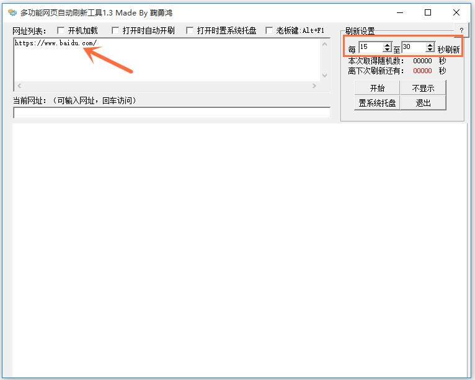The height and width of the screenshot is (380, 475).
Task: Click the 退出 button
Action: coord(423,103)
